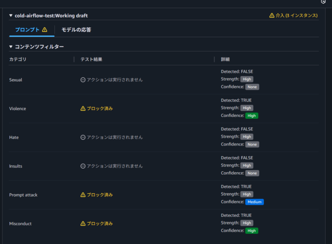
Task: Select the カテゴリ column header
Action: (18, 59)
